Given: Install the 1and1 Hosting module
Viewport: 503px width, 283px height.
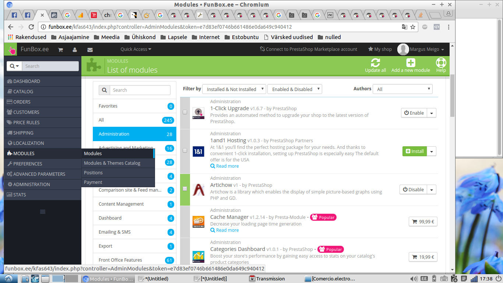Looking at the screenshot, I should 415,151.
